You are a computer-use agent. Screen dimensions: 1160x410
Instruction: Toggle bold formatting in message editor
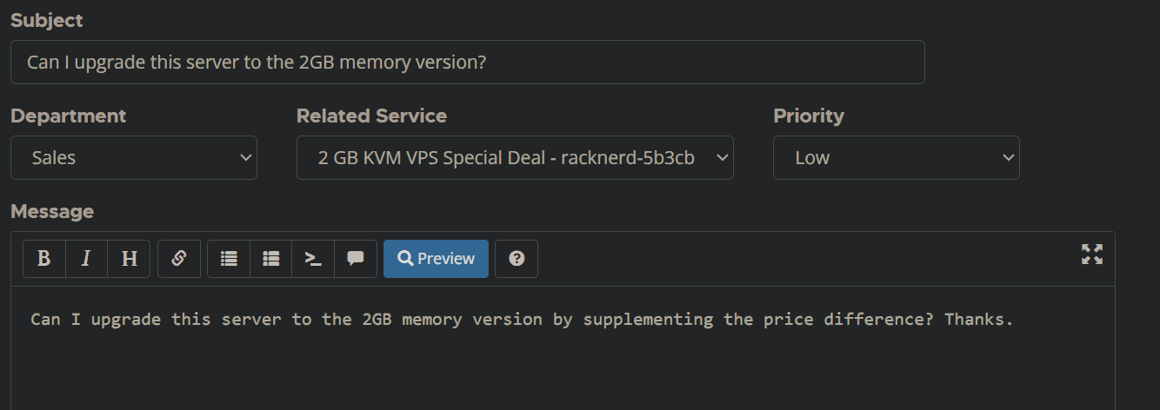point(44,259)
